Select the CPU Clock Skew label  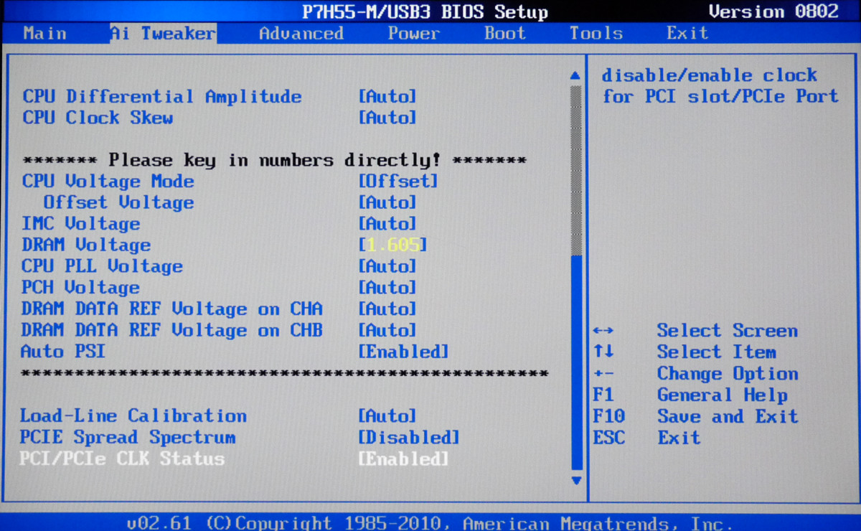[98, 118]
